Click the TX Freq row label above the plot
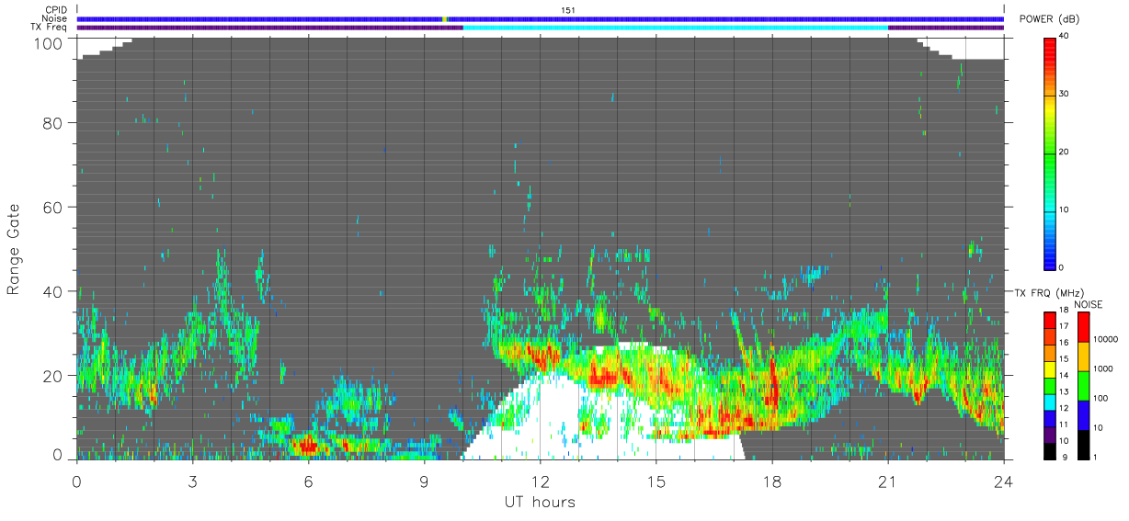The image size is (1129, 521). (x=51, y=28)
